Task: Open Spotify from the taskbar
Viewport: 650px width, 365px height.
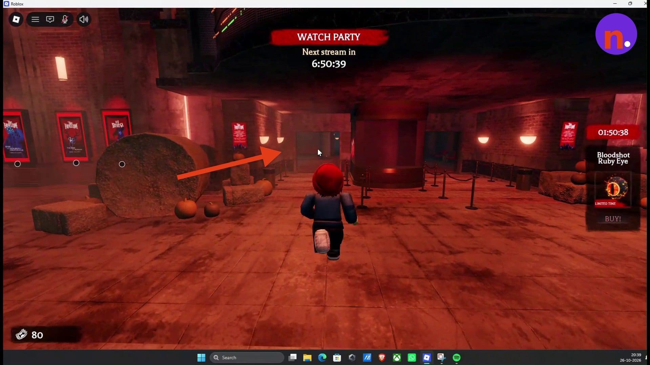Action: pos(456,358)
